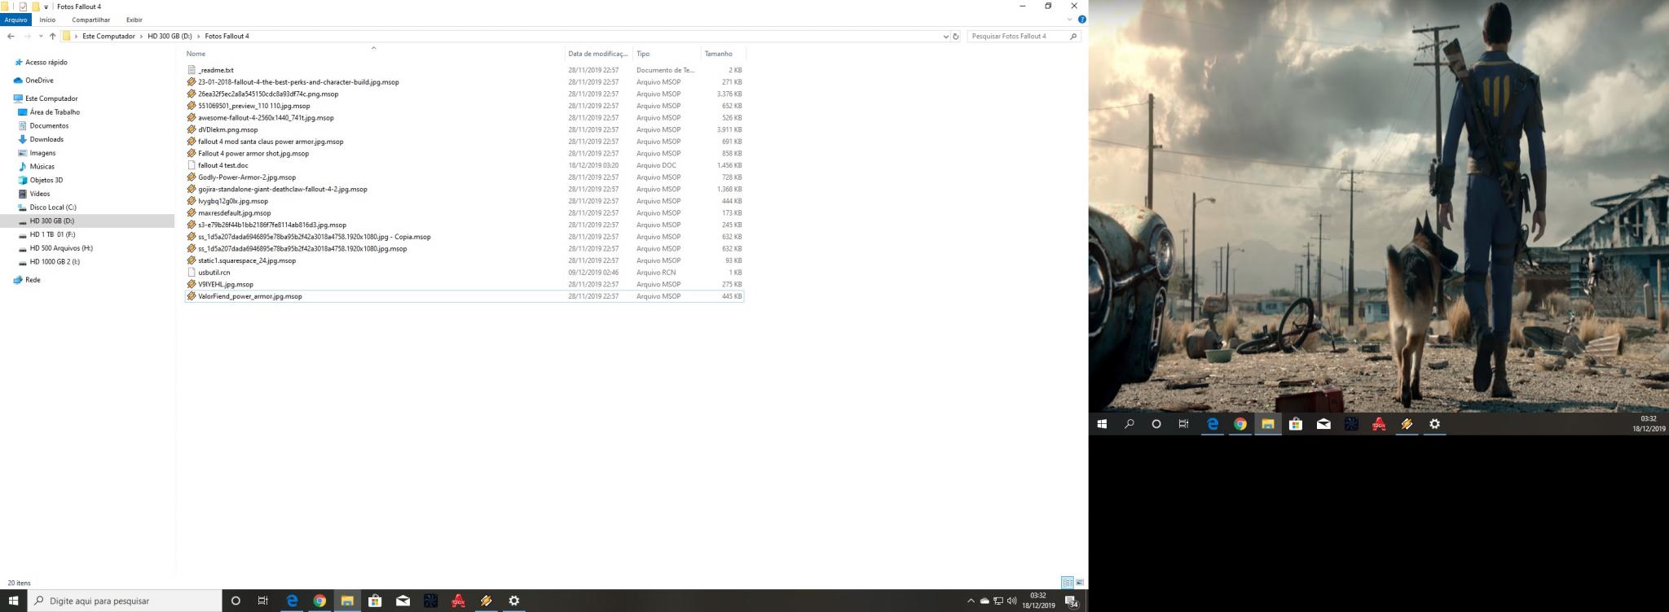The height and width of the screenshot is (612, 1669).
Task: Sort files by Tamanho column
Action: 723,54
